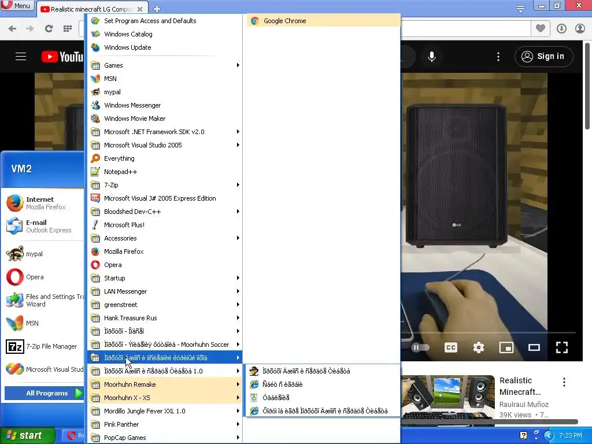Viewport: 592px width, 444px height.
Task: Close the YouTube browser tab
Action: (140, 9)
